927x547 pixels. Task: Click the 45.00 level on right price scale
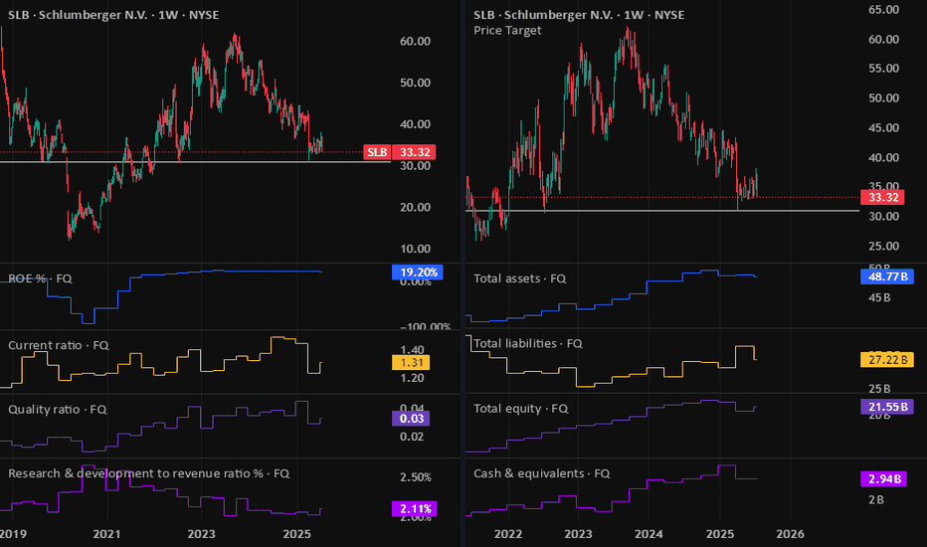[883, 127]
